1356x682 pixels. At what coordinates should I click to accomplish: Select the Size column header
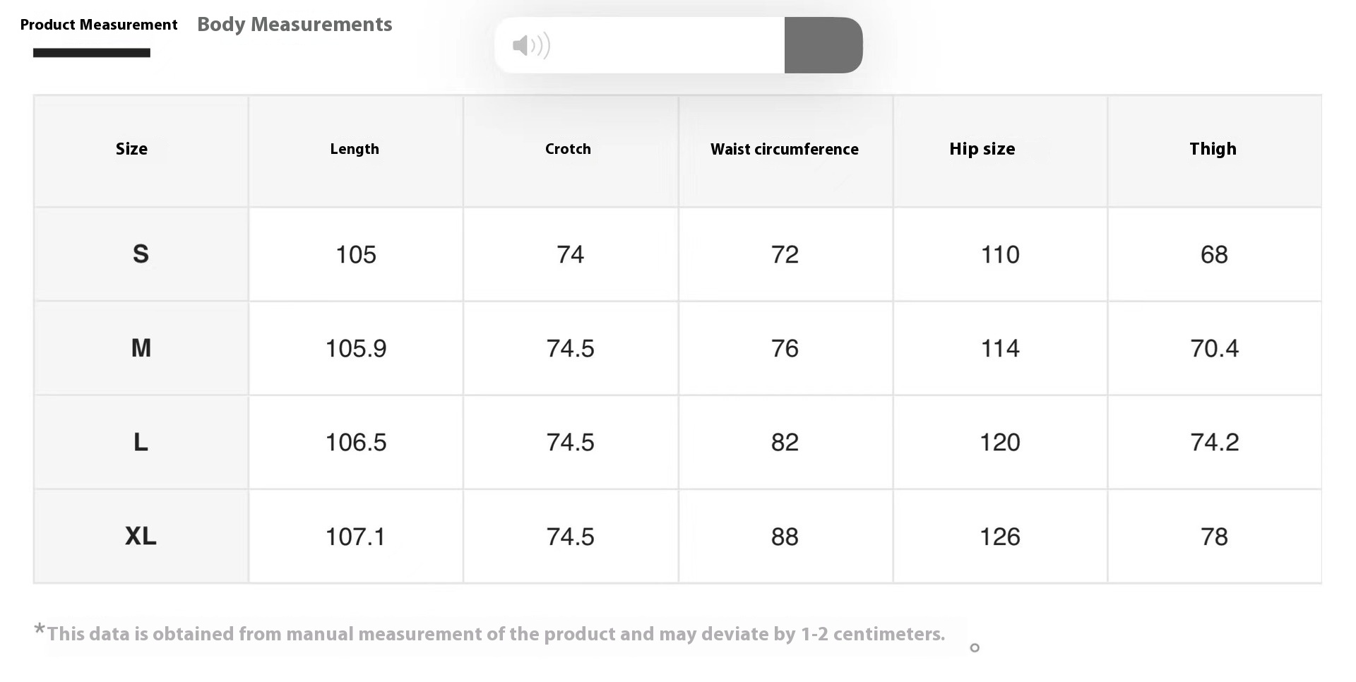(x=131, y=149)
